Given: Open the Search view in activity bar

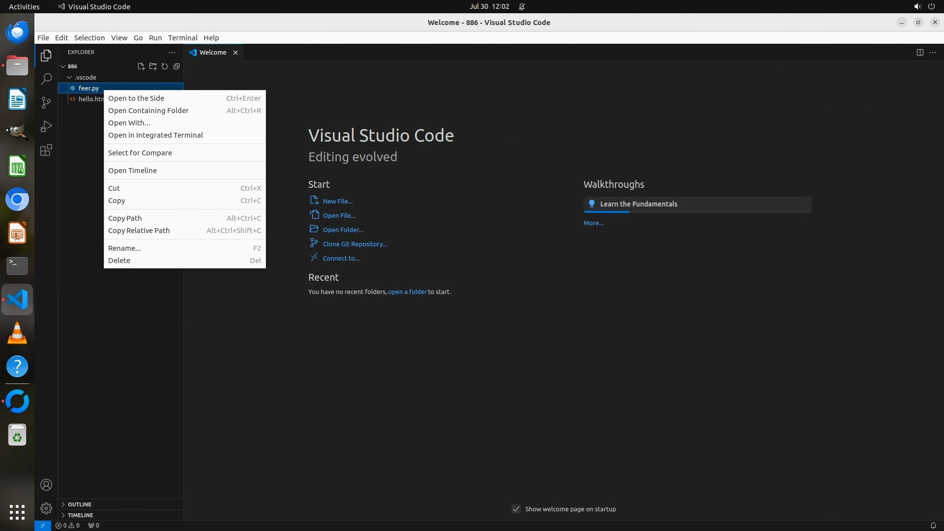Looking at the screenshot, I should (46, 79).
